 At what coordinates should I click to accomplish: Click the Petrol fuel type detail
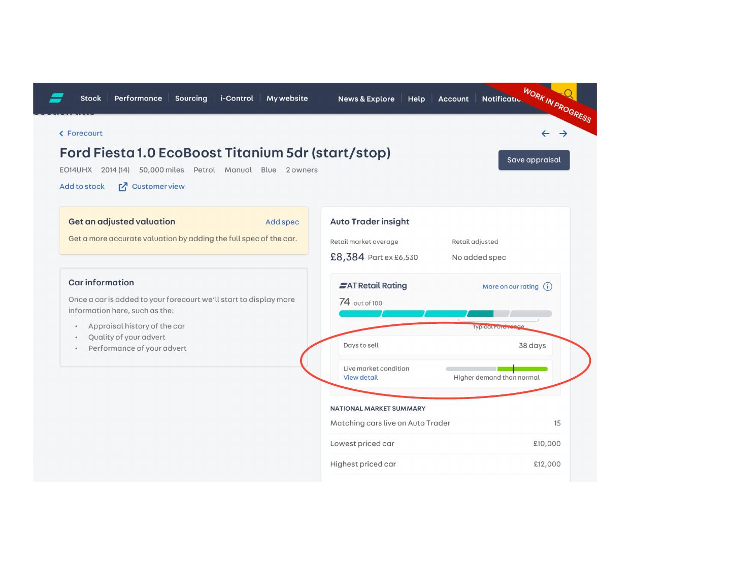coord(204,170)
